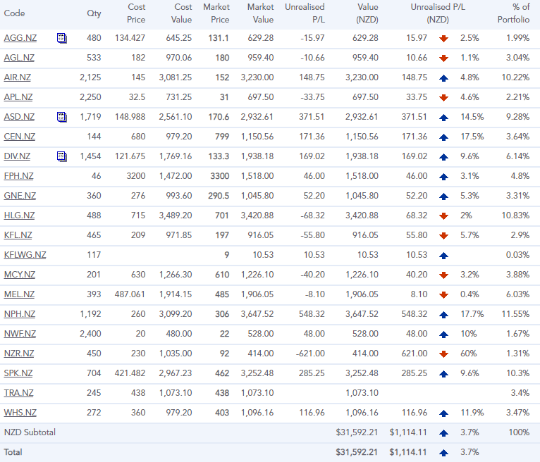Click the blue up arrow in Total row
The width and height of the screenshot is (540, 462).
[x=443, y=451]
